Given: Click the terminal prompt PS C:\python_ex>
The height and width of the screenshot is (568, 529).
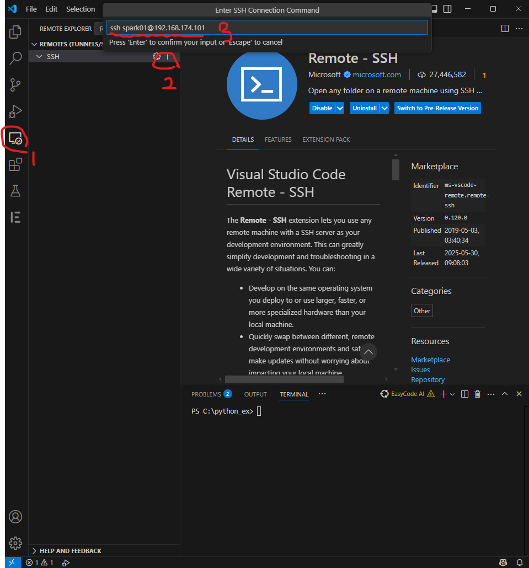Looking at the screenshot, I should click(x=222, y=411).
